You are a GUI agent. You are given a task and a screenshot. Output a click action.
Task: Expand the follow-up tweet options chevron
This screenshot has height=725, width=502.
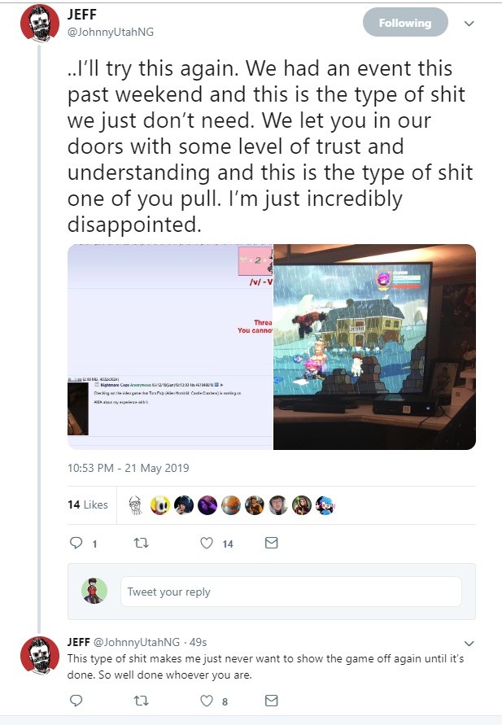tap(469, 644)
